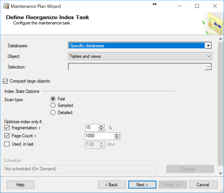Open the Selection dropdown arrow
Screen dimensions: 224x193
[208, 67]
